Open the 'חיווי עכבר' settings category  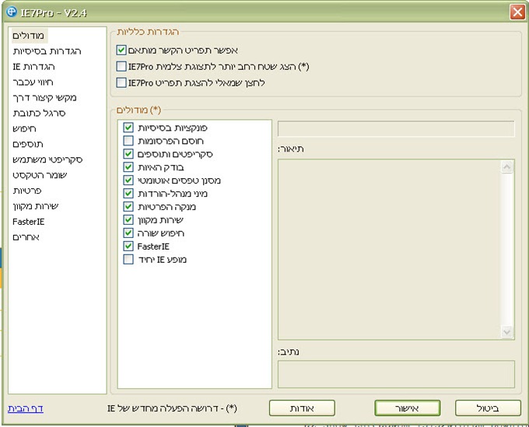37,82
